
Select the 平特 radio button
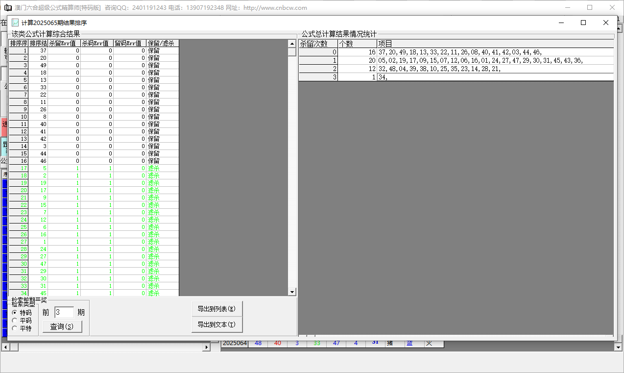[15, 328]
